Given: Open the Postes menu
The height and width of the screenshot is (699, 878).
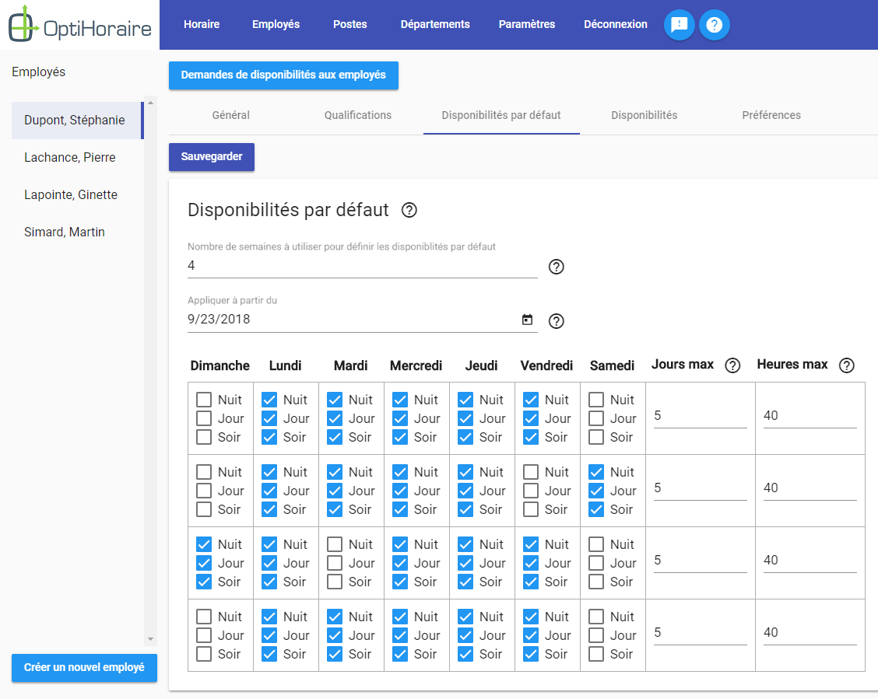Looking at the screenshot, I should pos(350,25).
